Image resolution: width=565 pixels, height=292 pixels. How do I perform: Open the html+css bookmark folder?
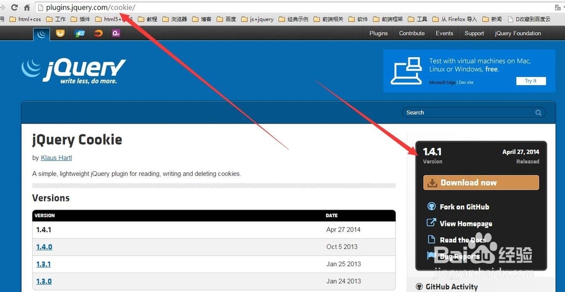(25, 19)
